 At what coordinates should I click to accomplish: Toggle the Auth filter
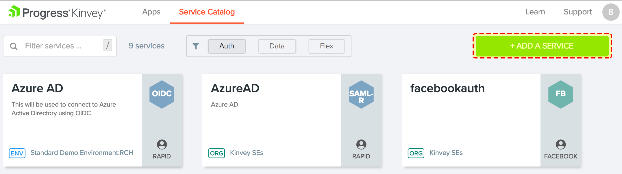[x=227, y=46]
